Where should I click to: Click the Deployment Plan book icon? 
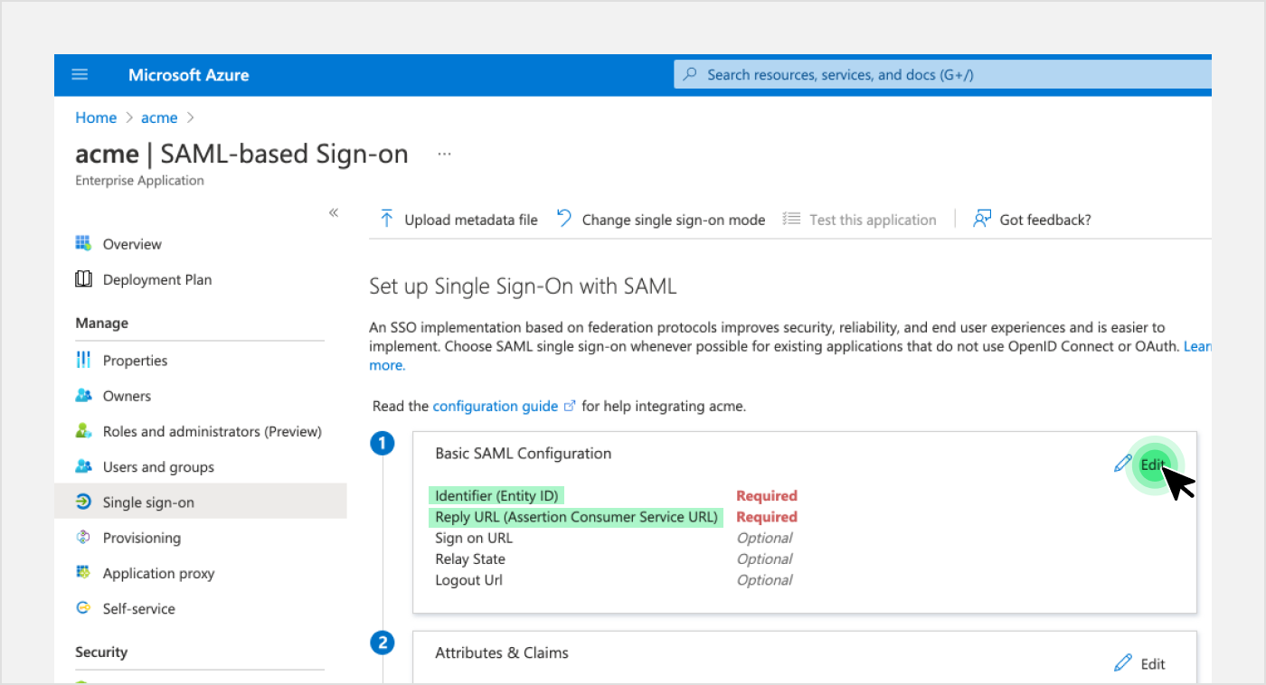[x=83, y=279]
